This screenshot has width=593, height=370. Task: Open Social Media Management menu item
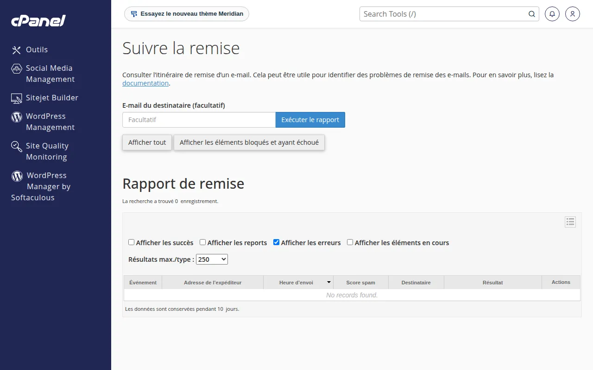[x=50, y=74]
